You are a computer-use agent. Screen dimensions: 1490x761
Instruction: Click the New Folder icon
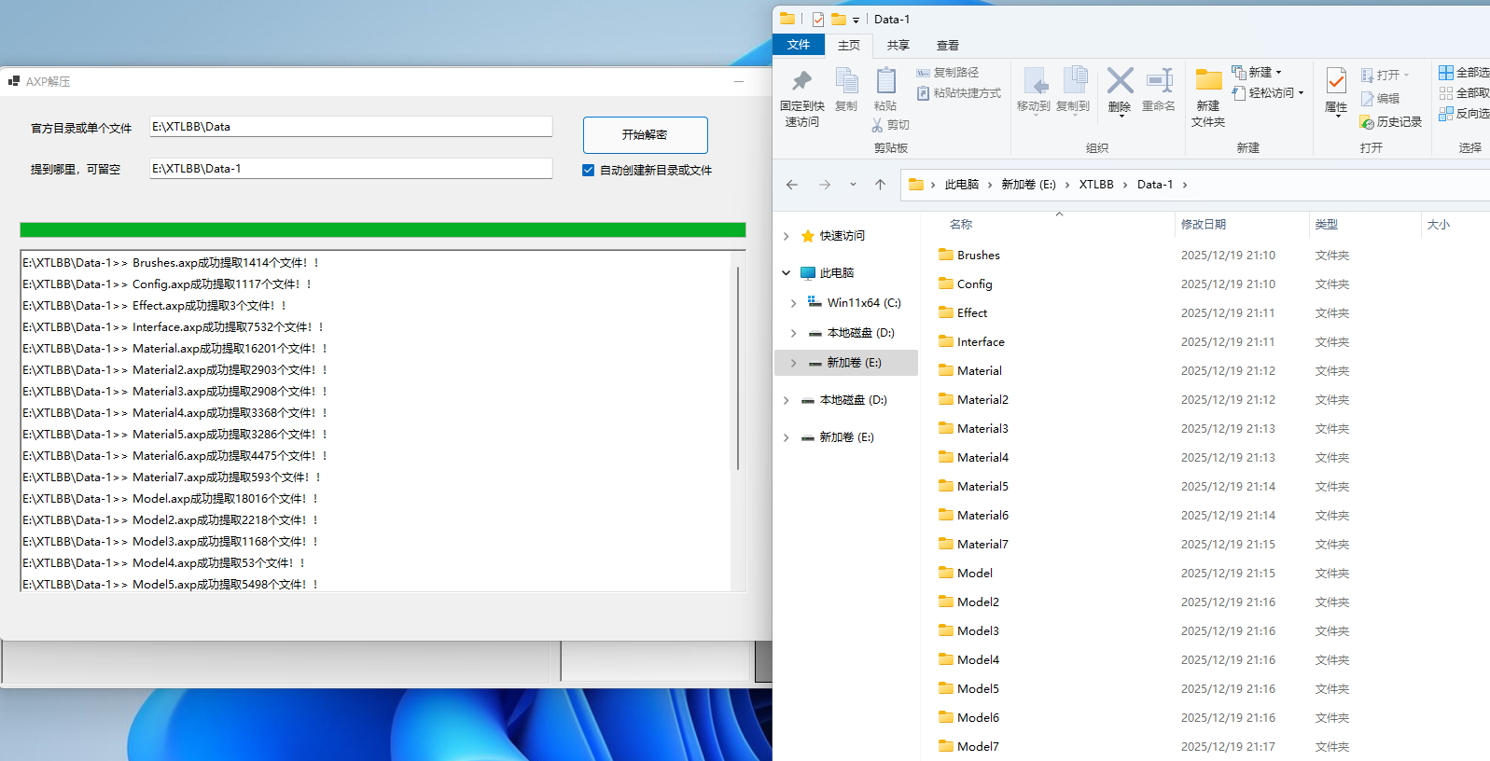(1208, 82)
